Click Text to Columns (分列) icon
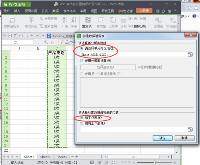The image size is (200, 165). coord(123,20)
